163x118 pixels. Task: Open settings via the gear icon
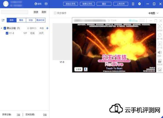point(139,4)
